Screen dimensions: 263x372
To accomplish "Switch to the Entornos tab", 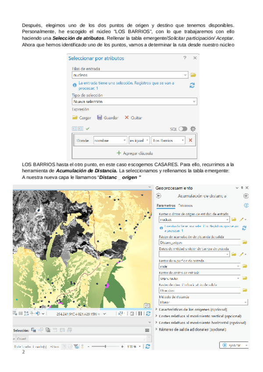I will click(185, 205).
